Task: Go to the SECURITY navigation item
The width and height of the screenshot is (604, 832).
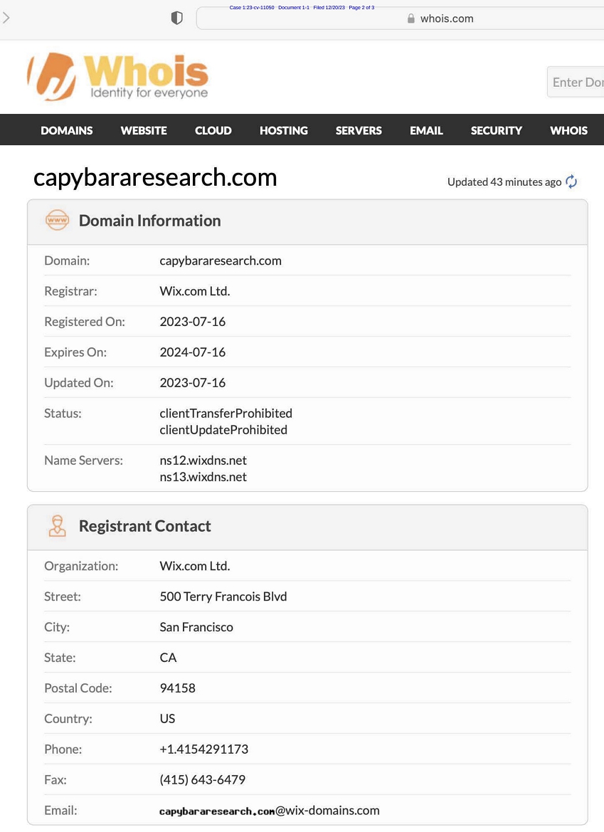Action: coord(497,130)
